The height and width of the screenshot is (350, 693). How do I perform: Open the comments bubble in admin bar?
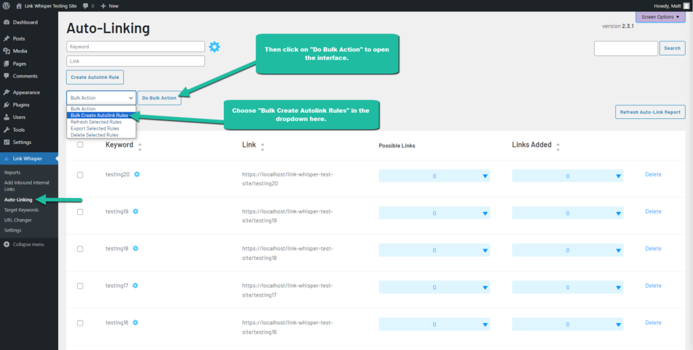(x=86, y=5)
